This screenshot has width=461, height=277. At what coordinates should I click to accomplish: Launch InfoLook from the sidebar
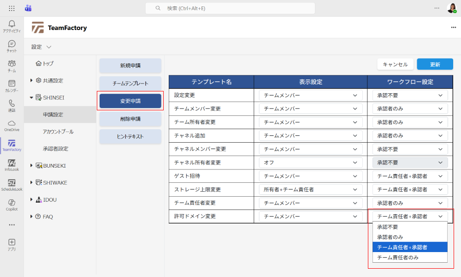click(12, 165)
